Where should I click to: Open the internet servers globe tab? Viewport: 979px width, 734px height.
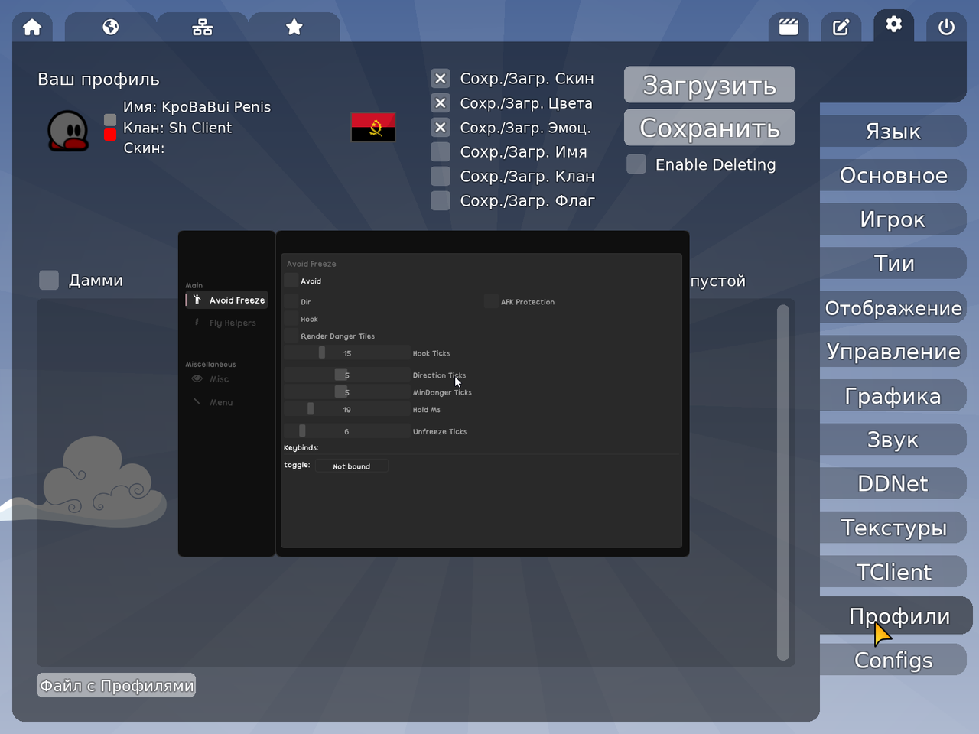(111, 28)
